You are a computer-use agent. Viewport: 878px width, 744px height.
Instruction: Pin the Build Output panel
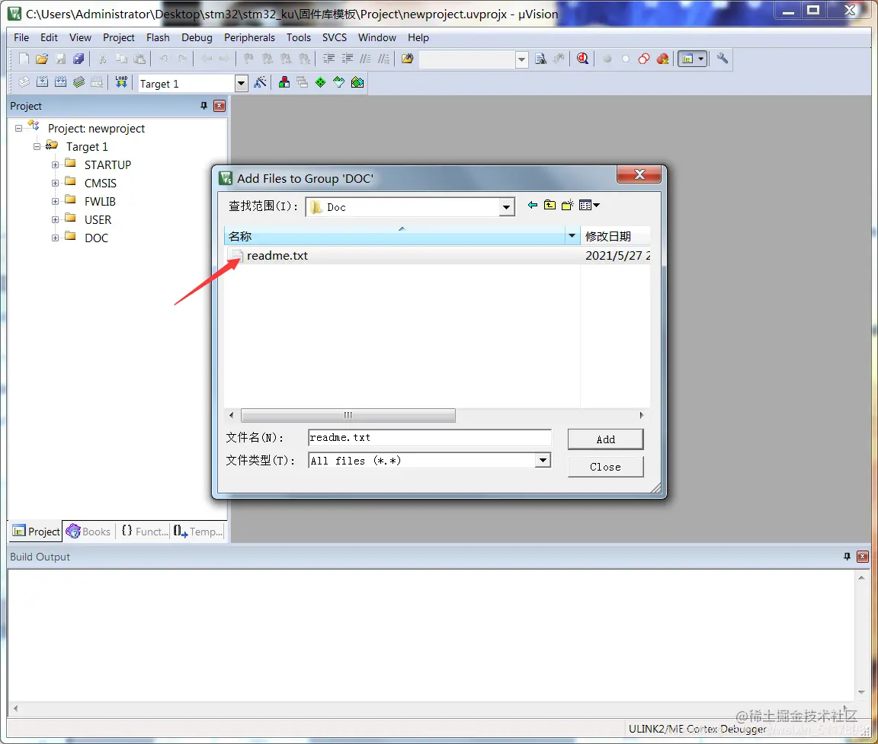pyautogui.click(x=847, y=557)
